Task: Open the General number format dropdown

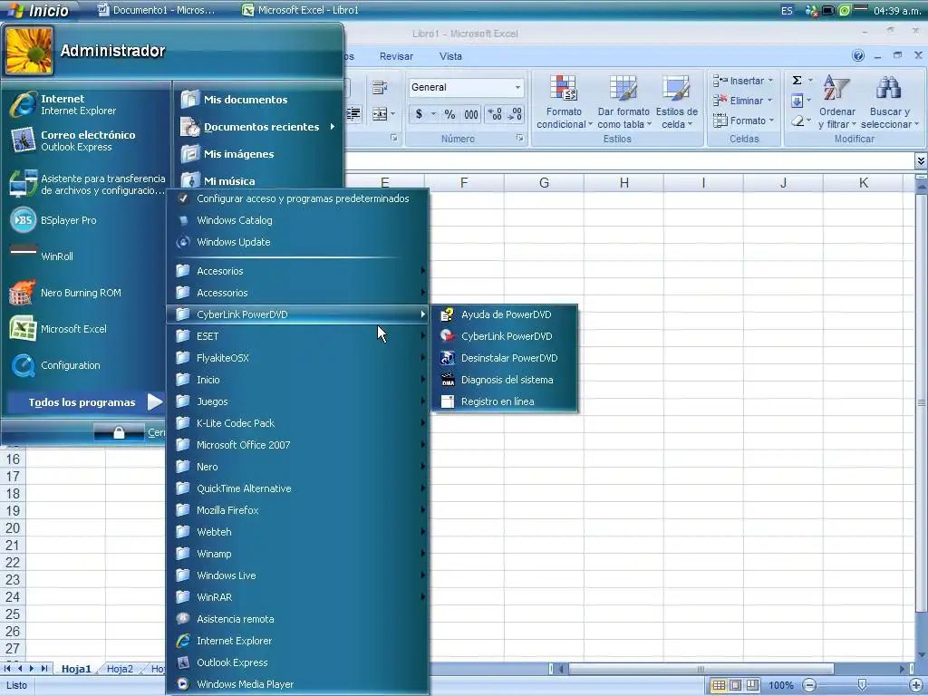Action: point(517,88)
